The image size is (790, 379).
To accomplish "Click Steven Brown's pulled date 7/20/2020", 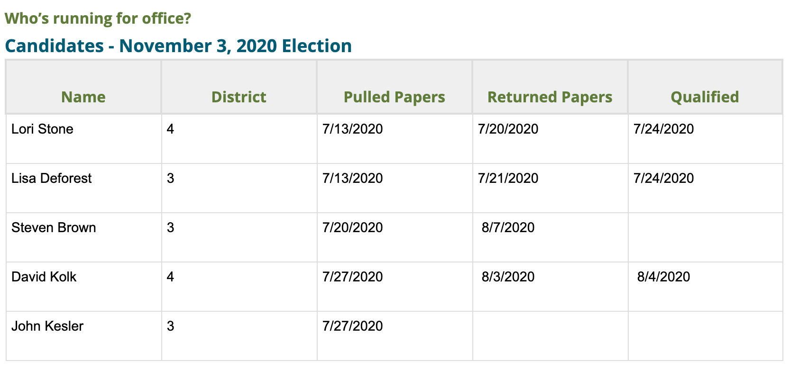I will pyautogui.click(x=352, y=227).
